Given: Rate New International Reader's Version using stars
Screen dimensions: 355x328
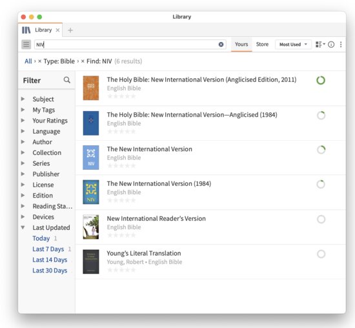Looking at the screenshot, I should pos(121,235).
